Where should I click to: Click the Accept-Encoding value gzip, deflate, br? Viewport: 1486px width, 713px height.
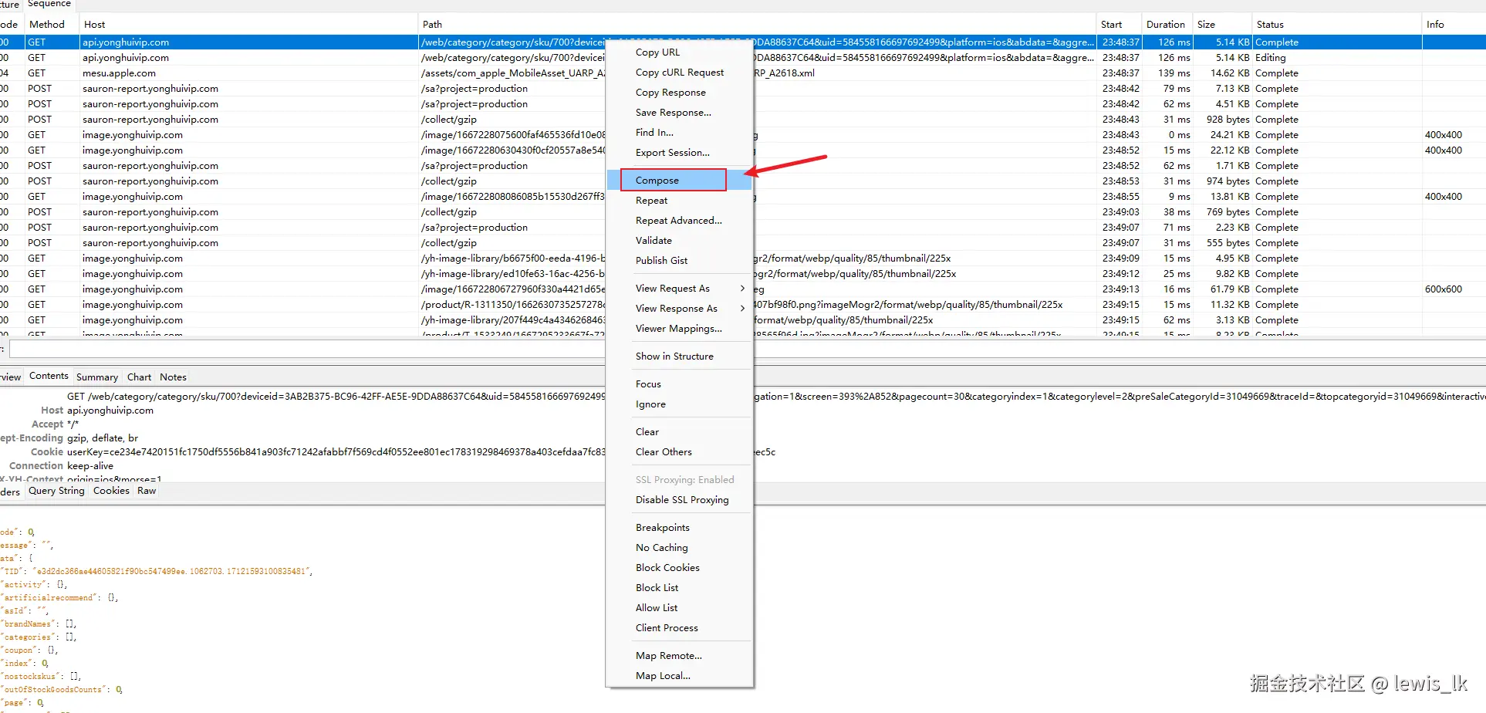coord(103,438)
